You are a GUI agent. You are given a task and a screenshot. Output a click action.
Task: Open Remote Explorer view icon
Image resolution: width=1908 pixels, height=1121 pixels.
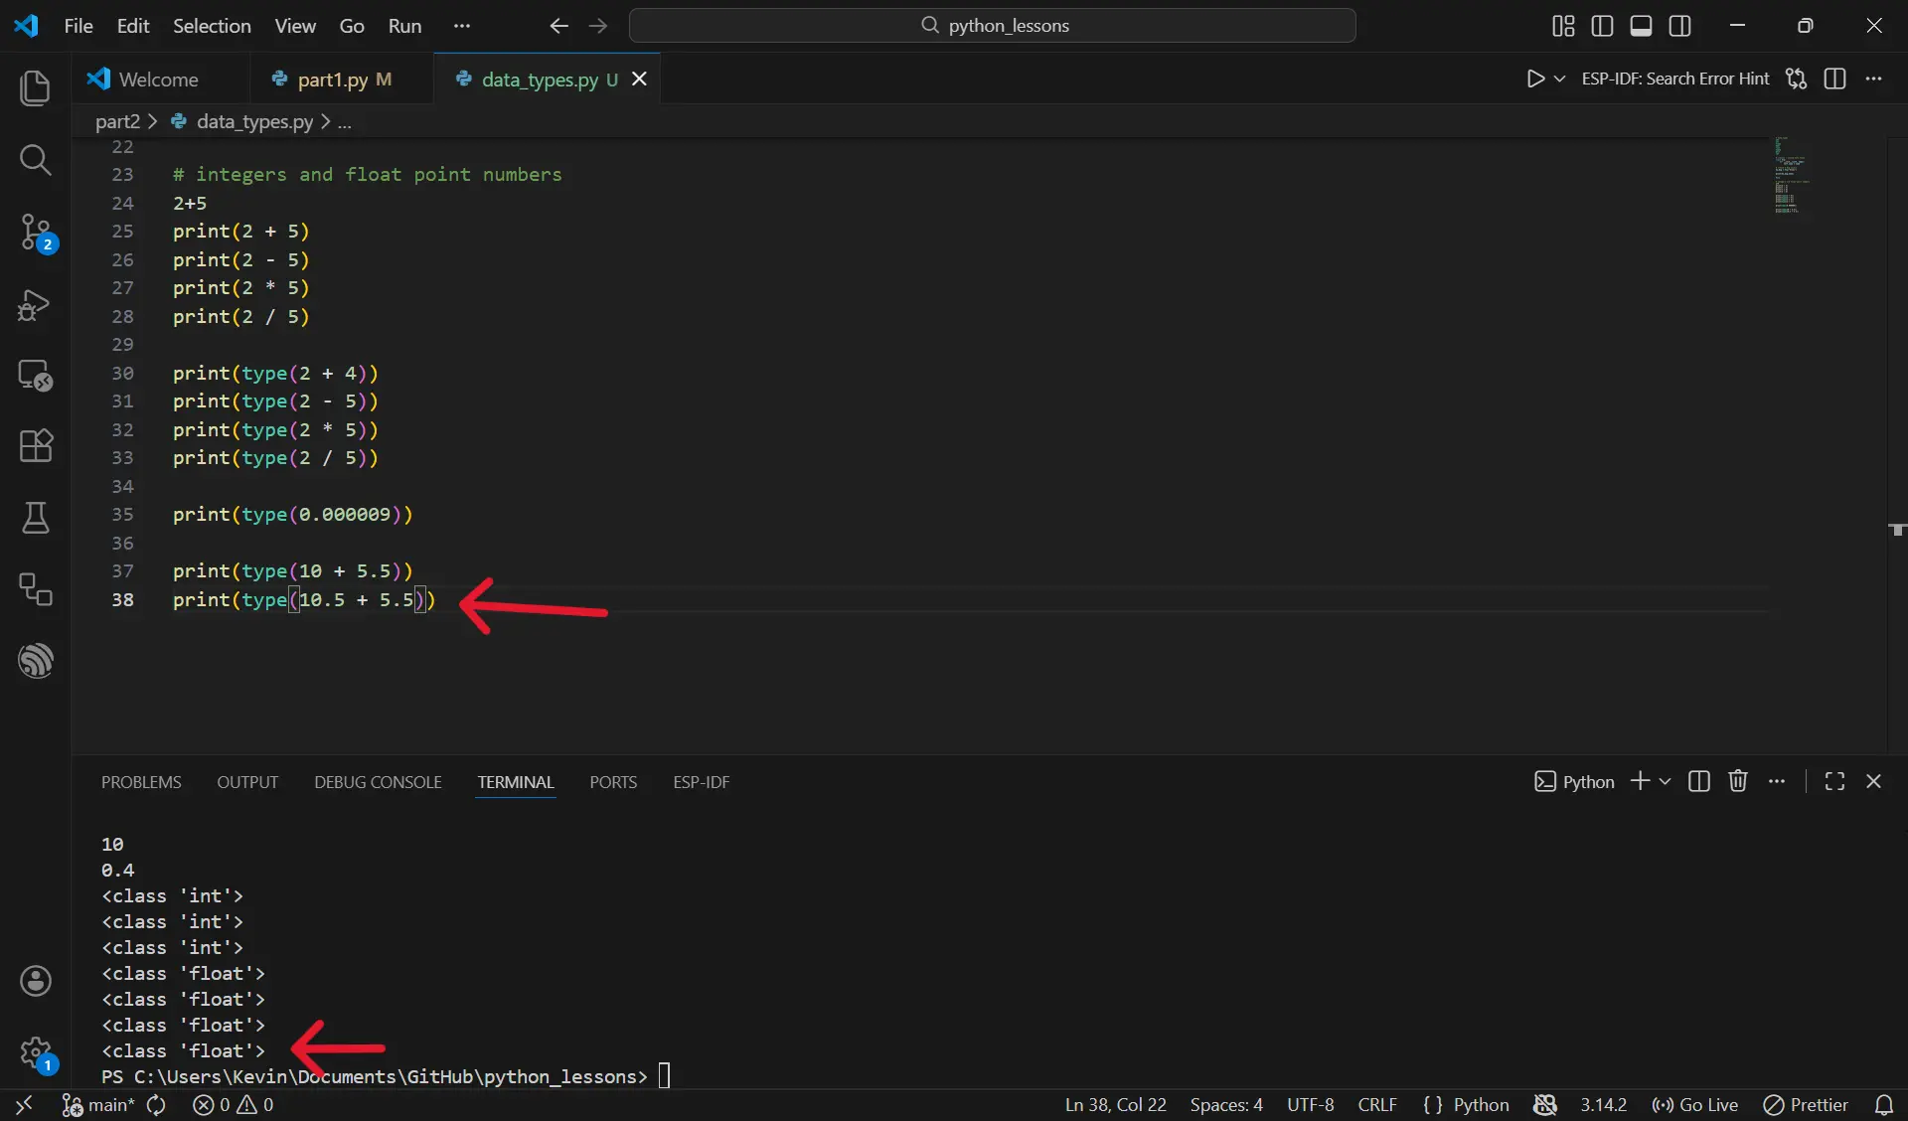coord(36,375)
